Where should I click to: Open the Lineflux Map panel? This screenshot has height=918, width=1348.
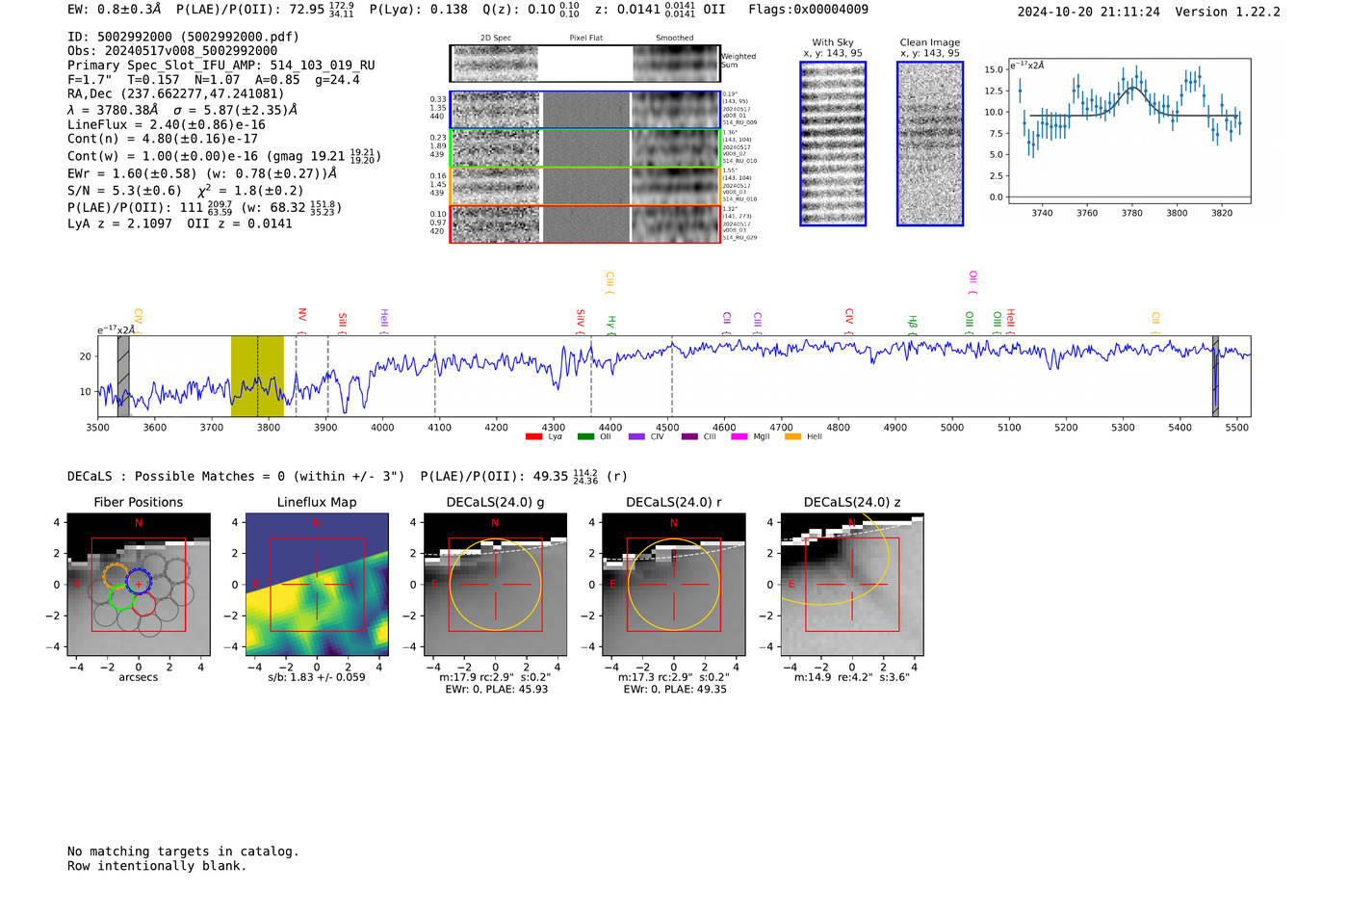317,586
